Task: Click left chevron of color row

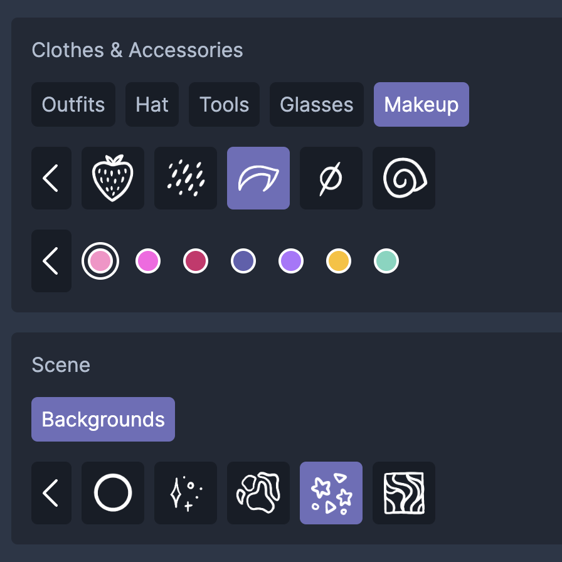Action: pos(51,261)
